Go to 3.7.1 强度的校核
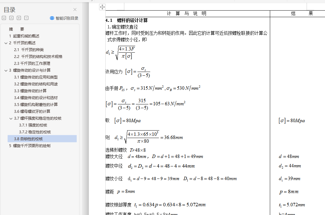Screen dimensions: 325x215 (x=33, y=125)
